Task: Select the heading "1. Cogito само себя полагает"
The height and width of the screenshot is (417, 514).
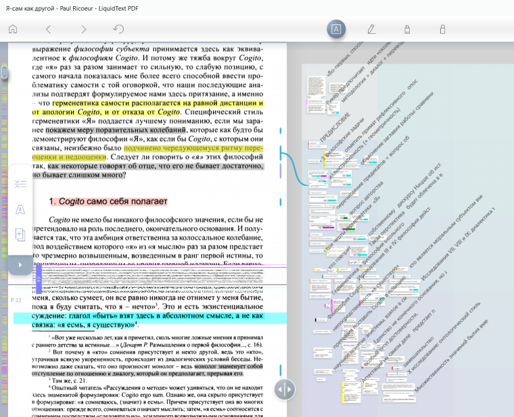Action: (x=108, y=201)
